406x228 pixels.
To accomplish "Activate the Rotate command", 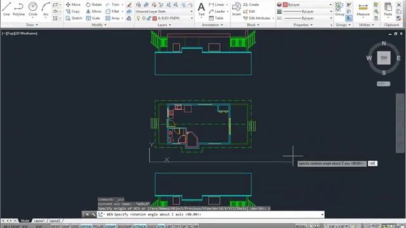I will point(94,4).
